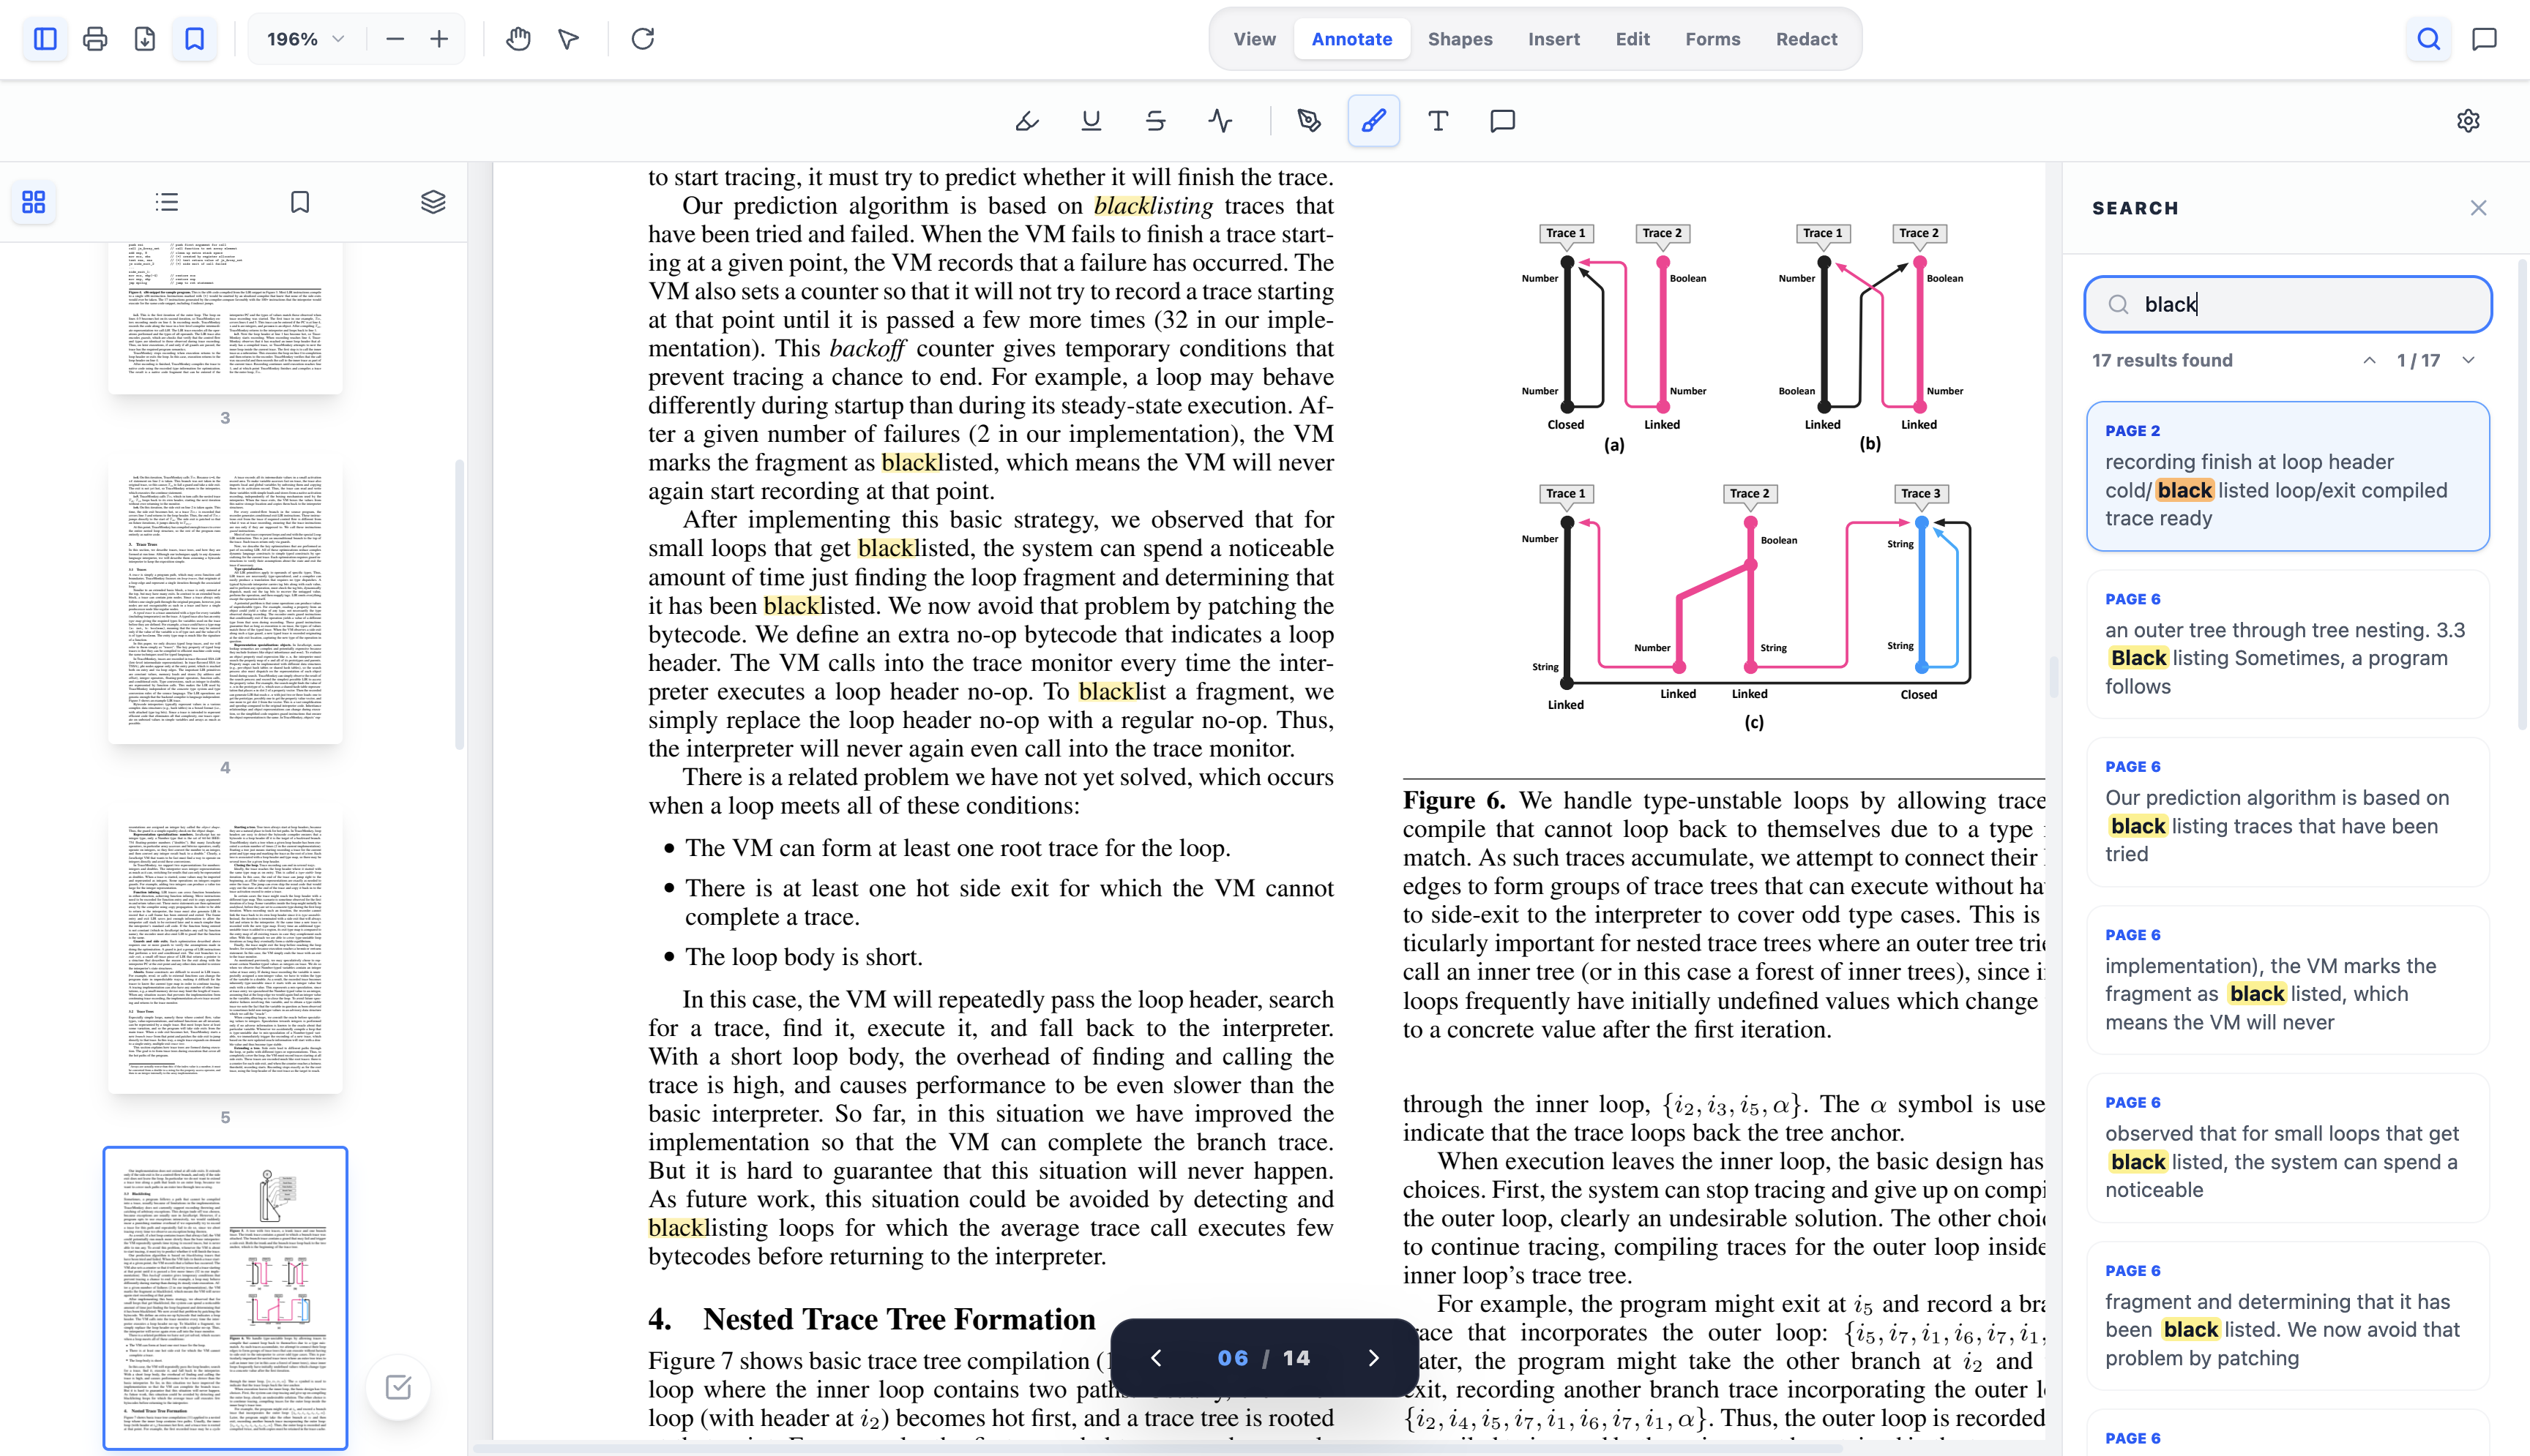Go to previous page arrow in page navigator
Viewport: 2530px width, 1456px height.
(x=1157, y=1358)
